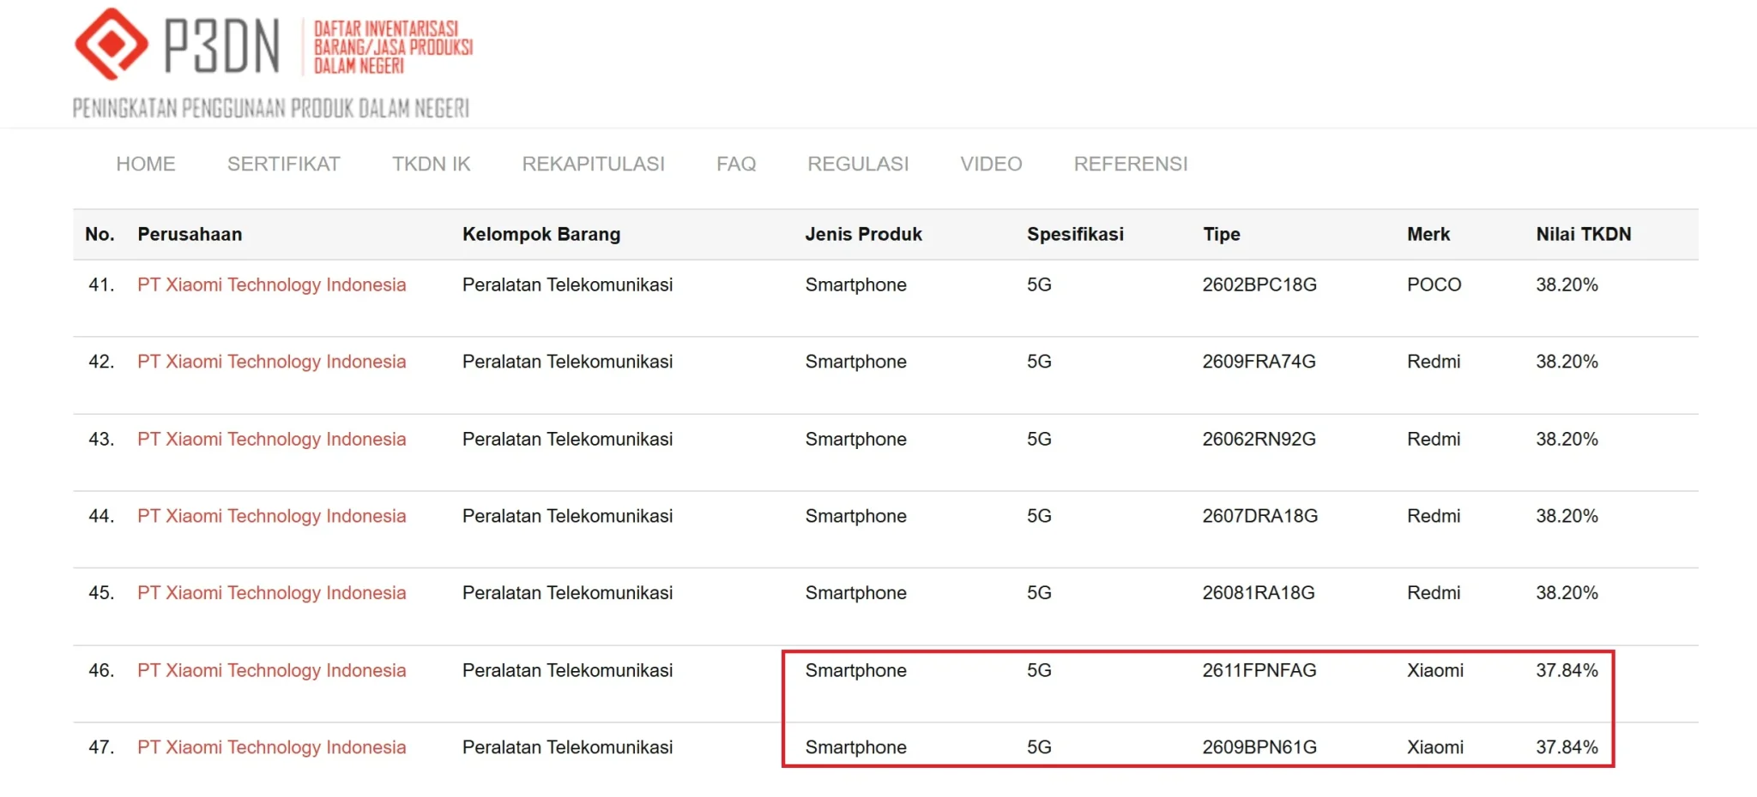This screenshot has height=797, width=1757.
Task: Click the Spesifikasi column header
Action: coord(1075,234)
